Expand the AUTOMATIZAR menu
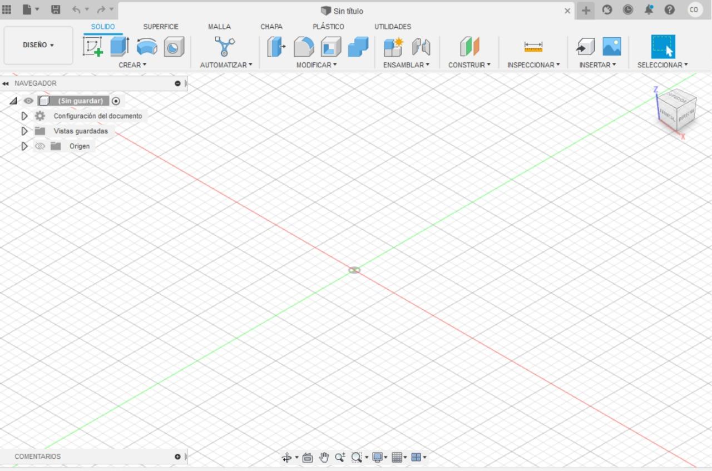This screenshot has width=712, height=471. pos(226,65)
